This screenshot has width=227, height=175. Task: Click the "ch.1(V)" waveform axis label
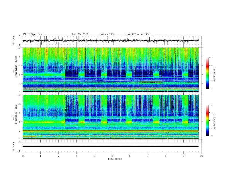pos(14,41)
